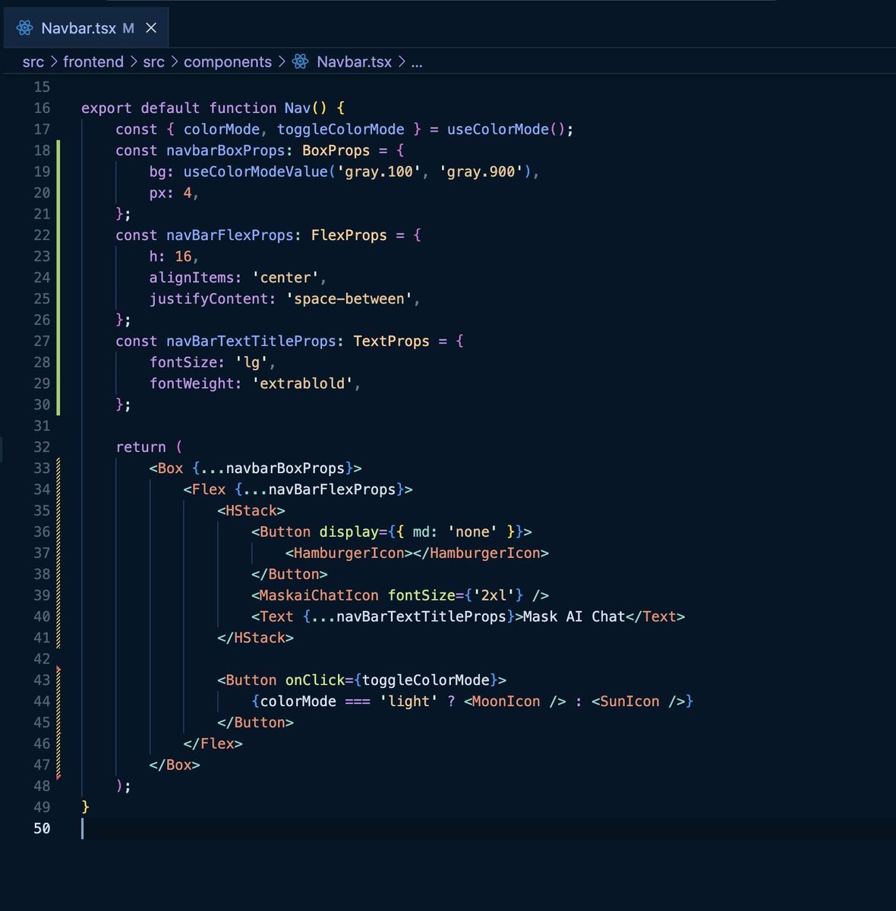This screenshot has height=911, width=896.
Task: Click the 'SunIcon' component tag
Action: coord(629,701)
